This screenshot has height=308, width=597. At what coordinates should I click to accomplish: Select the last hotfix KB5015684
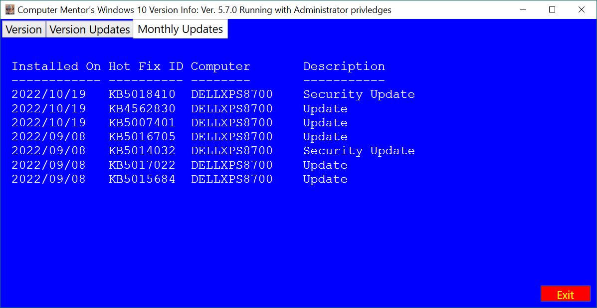142,179
